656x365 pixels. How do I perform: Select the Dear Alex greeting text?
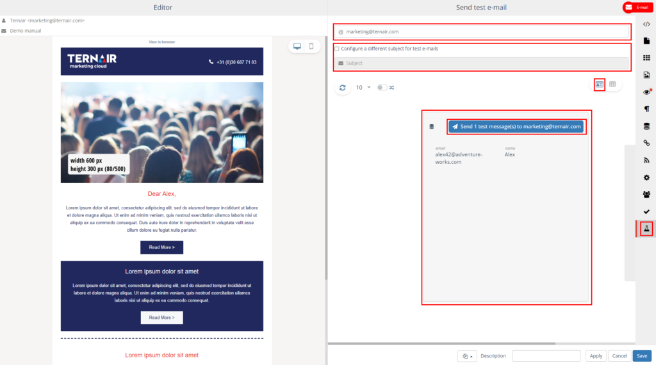pos(161,193)
